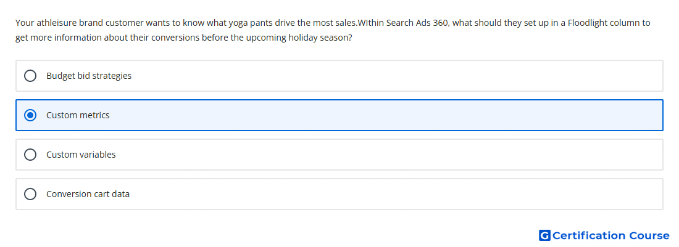Click blank space inside highlighted Custom metrics row
Screen dimensions: 679x247
click(x=389, y=115)
